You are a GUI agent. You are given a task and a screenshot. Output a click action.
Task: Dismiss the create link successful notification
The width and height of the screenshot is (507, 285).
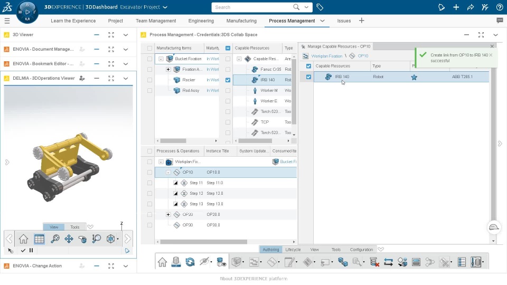tap(491, 55)
